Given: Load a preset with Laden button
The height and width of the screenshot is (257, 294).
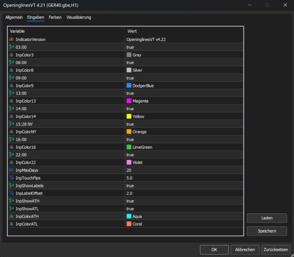Looking at the screenshot, I should (267, 218).
